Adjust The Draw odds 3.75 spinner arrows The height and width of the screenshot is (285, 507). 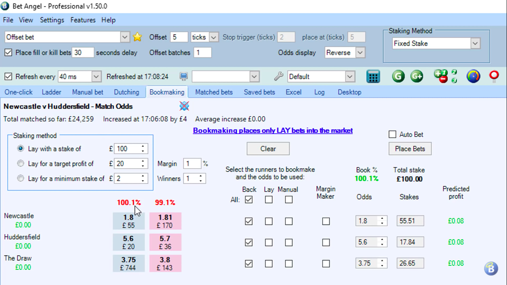tap(382, 263)
